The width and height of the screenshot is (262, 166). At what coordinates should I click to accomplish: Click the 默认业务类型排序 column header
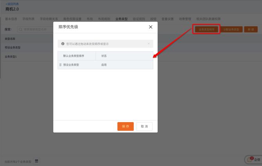click(74, 56)
